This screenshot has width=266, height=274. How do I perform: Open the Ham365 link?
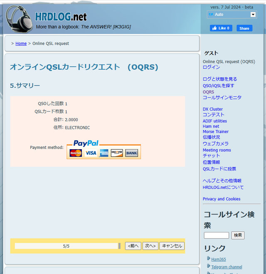(219, 259)
